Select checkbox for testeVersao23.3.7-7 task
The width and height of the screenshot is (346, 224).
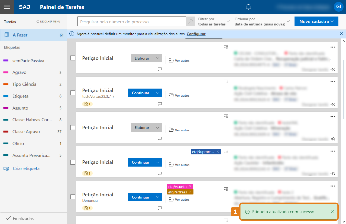73,93
